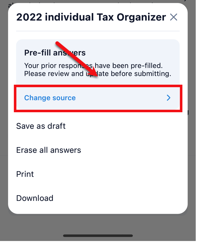197x242 pixels.
Task: Tap the 'Please review and update' line
Action: click(98, 74)
